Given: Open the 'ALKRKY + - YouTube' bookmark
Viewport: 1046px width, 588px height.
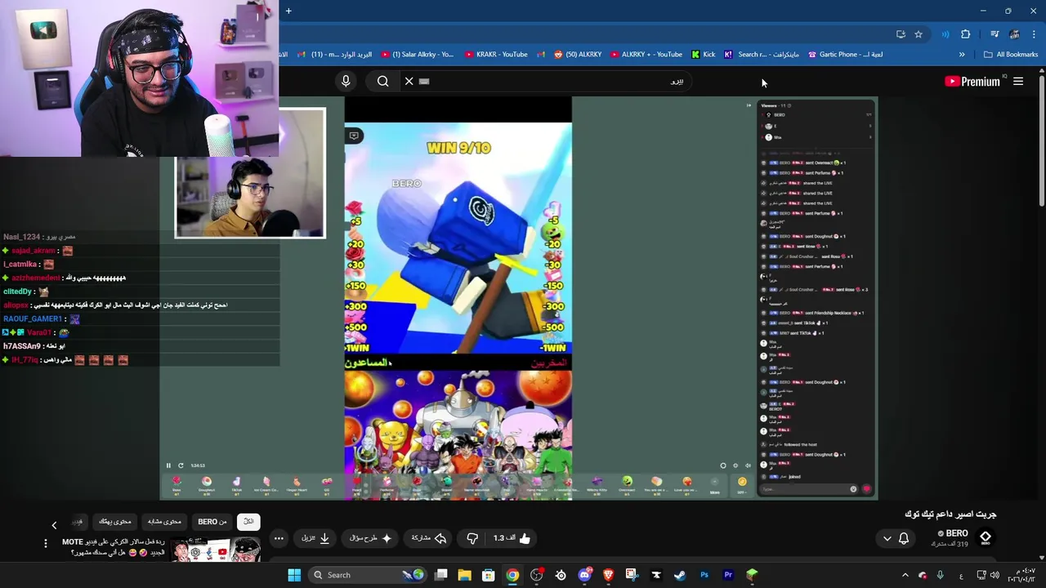Looking at the screenshot, I should point(646,55).
